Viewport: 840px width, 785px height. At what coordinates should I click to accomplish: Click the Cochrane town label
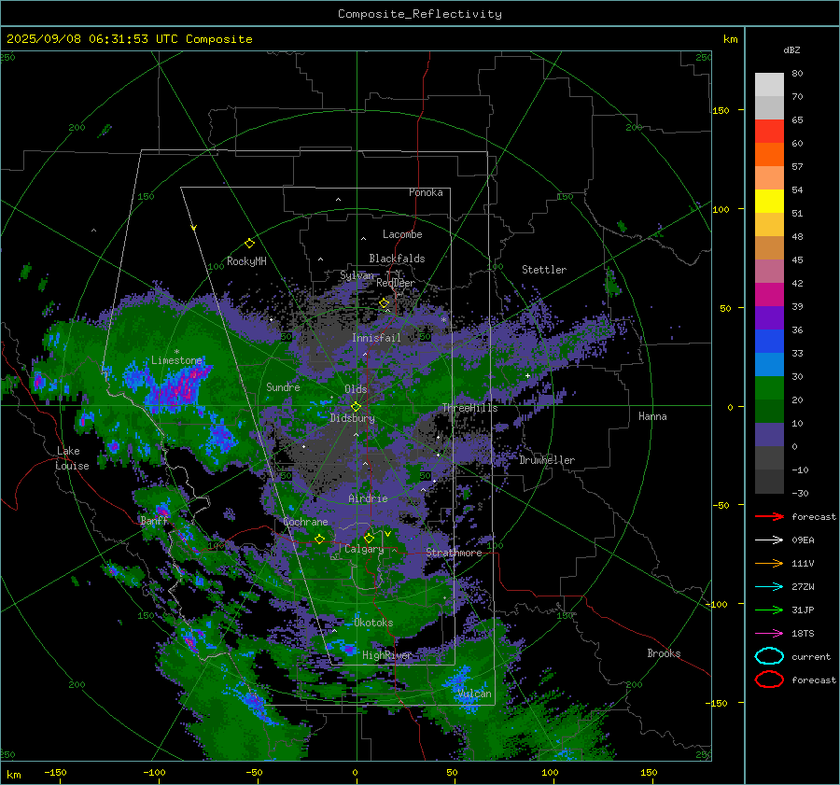(x=305, y=522)
